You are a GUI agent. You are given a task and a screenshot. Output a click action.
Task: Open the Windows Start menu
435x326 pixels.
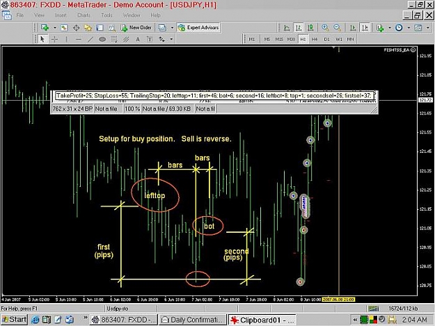14,320
